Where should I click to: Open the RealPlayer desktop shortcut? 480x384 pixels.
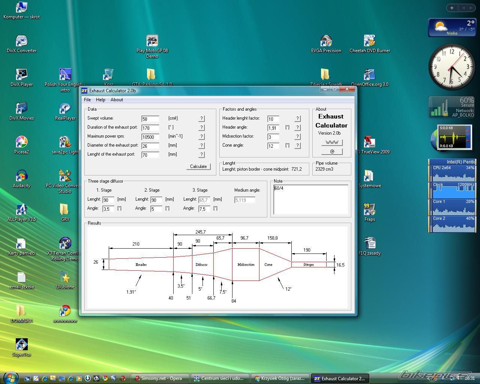point(65,112)
